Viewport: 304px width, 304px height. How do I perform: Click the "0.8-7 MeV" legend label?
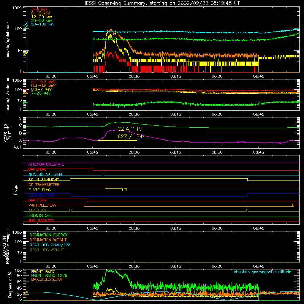click(41, 89)
